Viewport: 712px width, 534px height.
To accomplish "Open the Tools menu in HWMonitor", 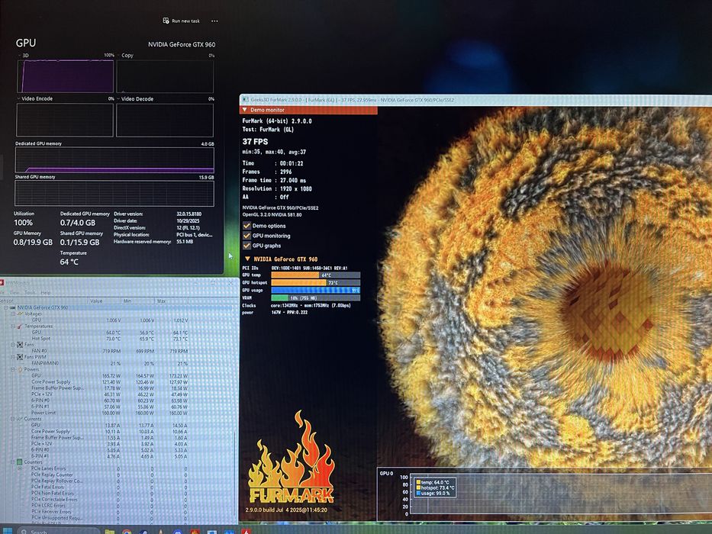I will (30, 292).
